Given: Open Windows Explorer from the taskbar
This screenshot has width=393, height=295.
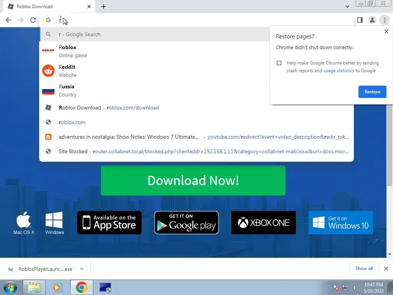Looking at the screenshot, I should point(34,287).
